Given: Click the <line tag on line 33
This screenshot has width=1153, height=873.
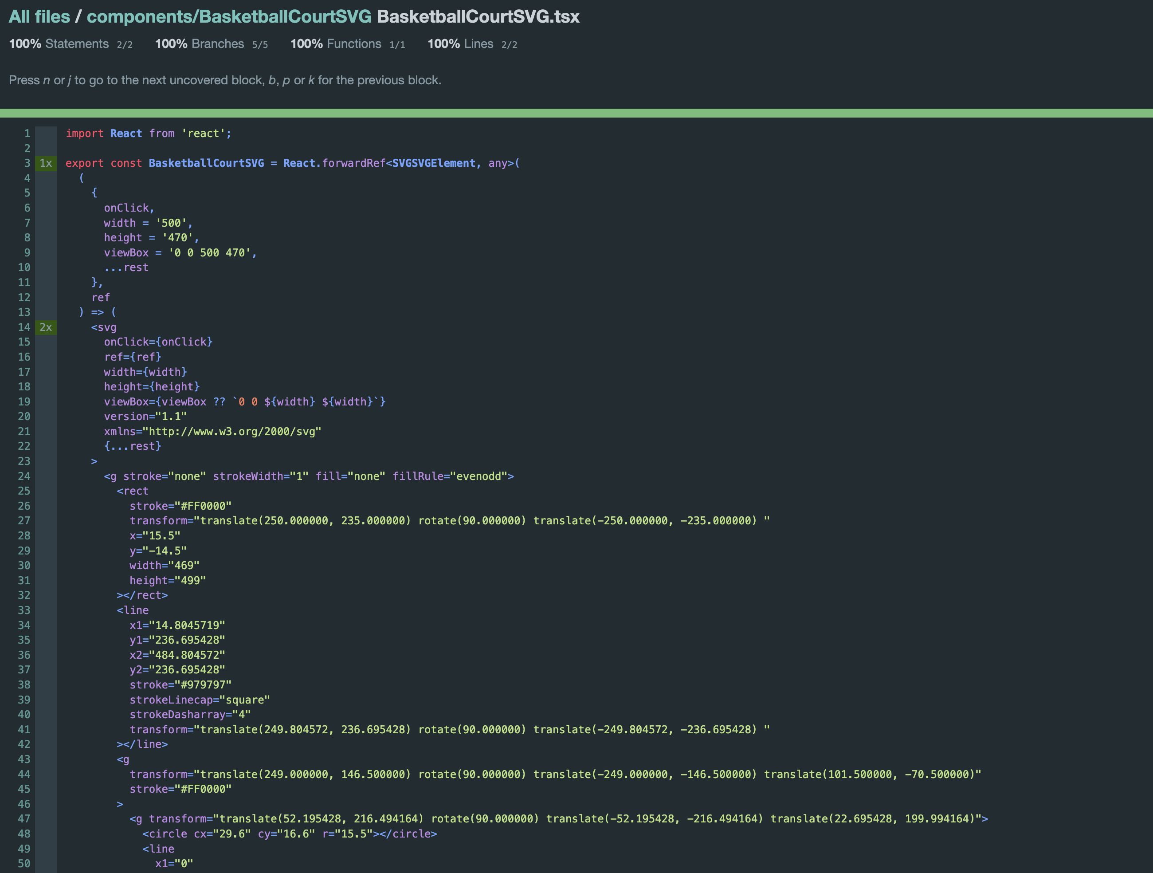Looking at the screenshot, I should click(133, 610).
